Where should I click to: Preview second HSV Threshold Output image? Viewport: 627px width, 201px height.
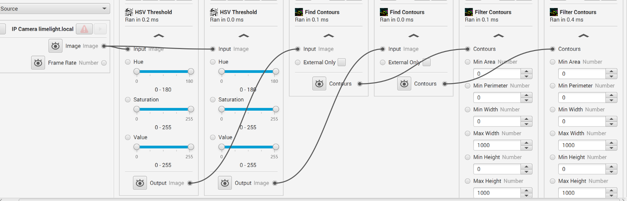pyautogui.click(x=225, y=183)
